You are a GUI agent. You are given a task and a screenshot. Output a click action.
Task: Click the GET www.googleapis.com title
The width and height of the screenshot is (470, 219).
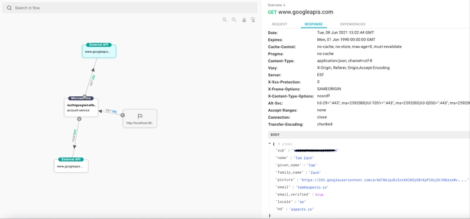300,12
